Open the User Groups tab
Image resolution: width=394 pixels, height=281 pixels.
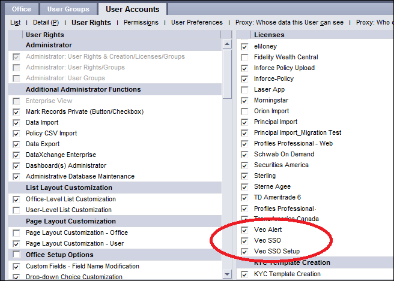click(x=68, y=9)
